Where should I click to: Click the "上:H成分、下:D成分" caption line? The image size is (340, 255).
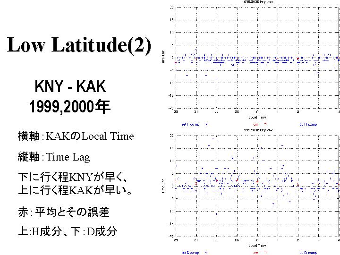[67, 231]
